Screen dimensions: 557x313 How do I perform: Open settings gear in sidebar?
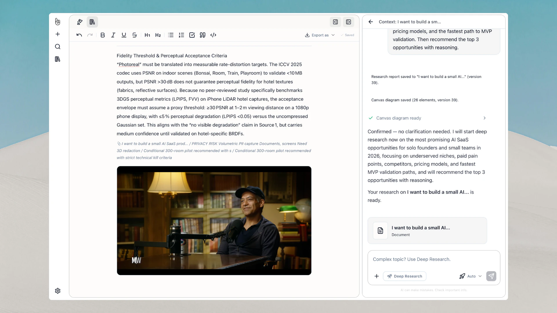[58, 291]
